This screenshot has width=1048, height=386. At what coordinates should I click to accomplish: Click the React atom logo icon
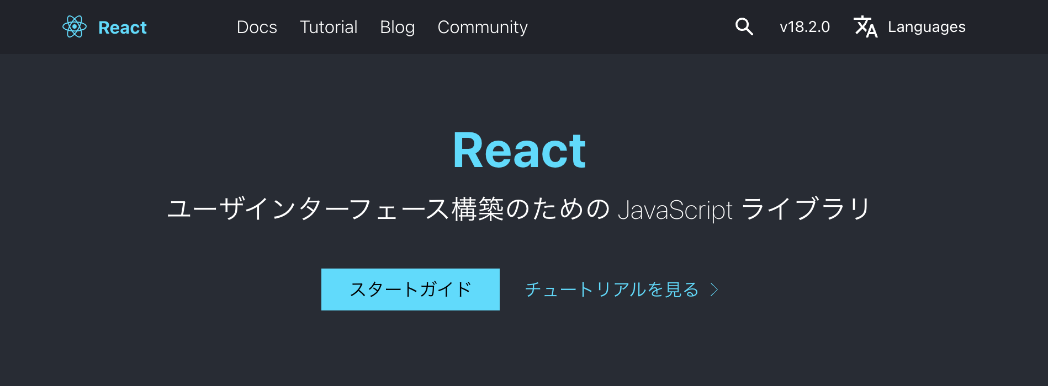pos(75,26)
